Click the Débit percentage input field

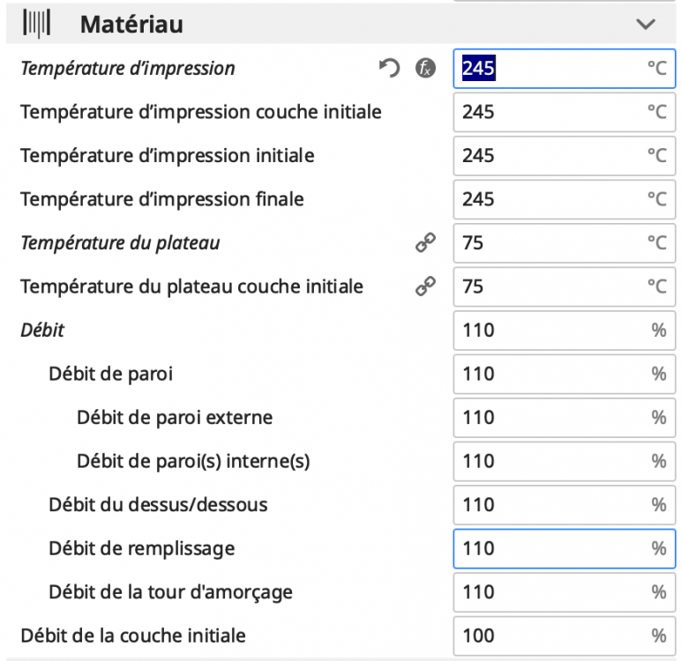pyautogui.click(x=564, y=330)
